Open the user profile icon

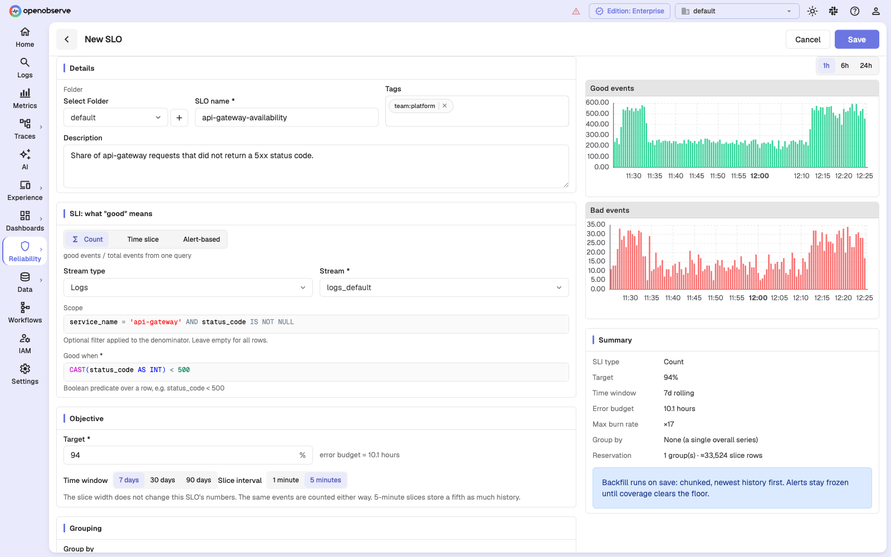coord(876,11)
